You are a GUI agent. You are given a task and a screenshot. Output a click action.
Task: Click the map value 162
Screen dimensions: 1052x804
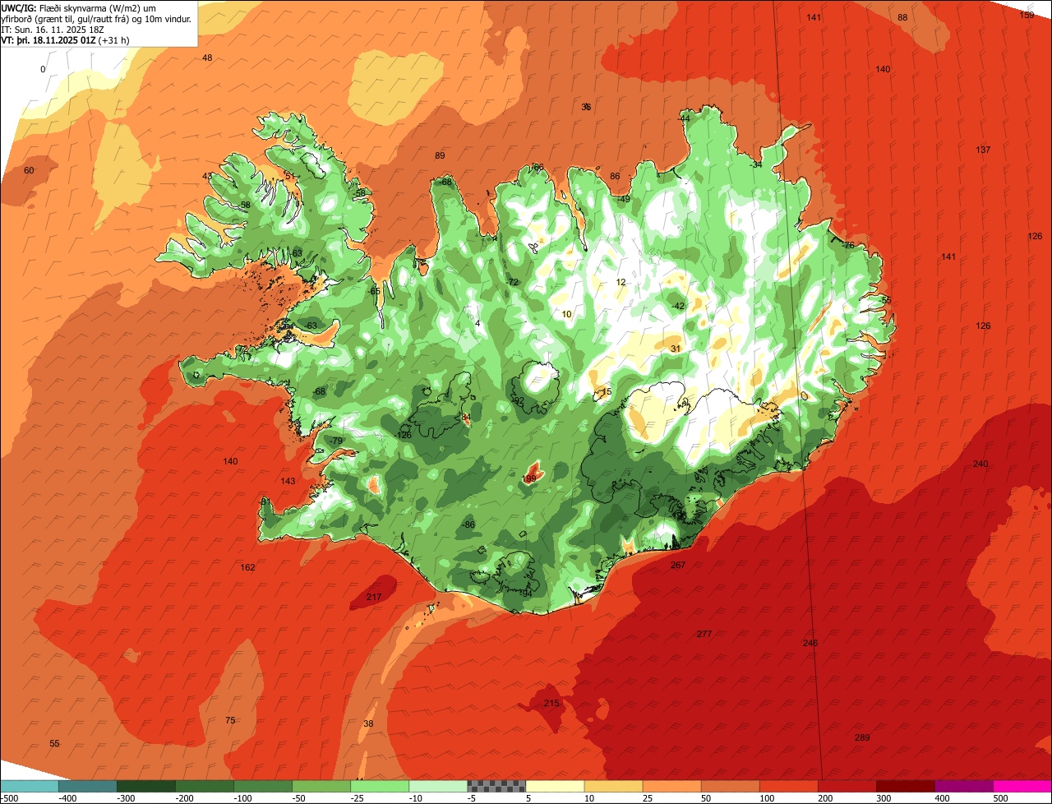pyautogui.click(x=248, y=567)
